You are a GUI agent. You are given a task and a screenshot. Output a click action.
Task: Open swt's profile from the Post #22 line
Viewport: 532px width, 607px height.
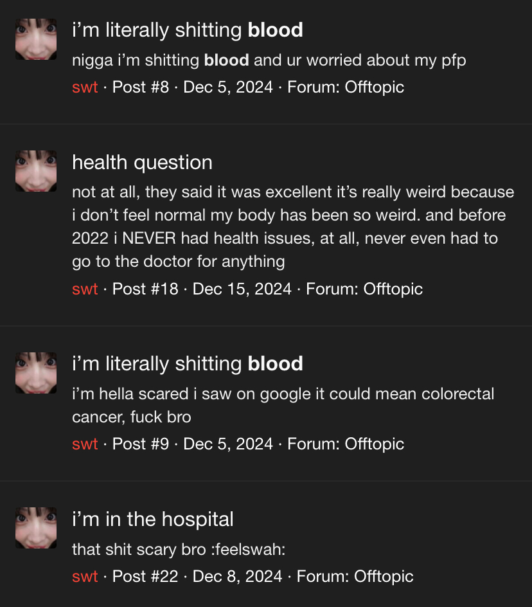tap(85, 576)
